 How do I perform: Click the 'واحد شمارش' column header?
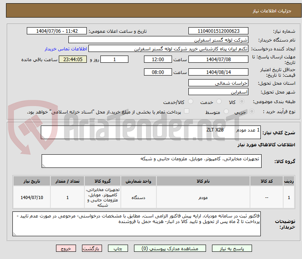tap(138, 181)
